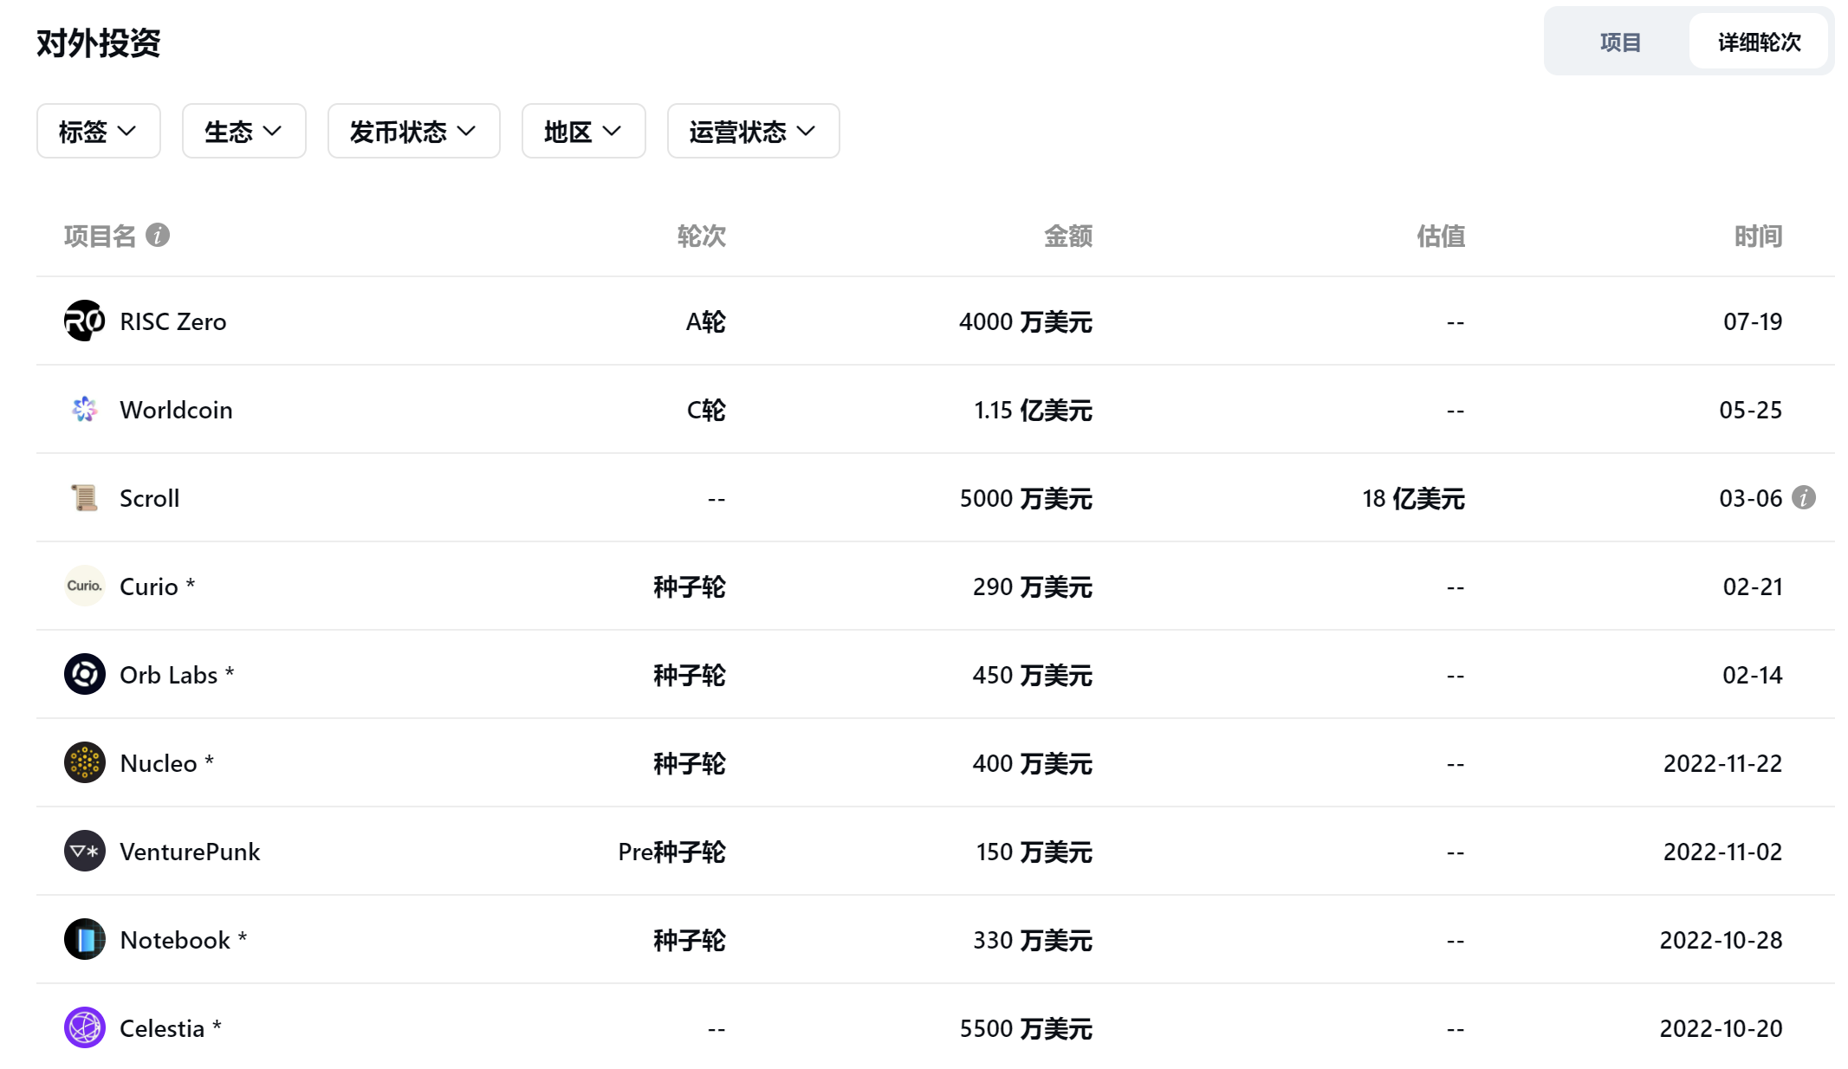Click the 02-14 date cell

tap(1753, 676)
